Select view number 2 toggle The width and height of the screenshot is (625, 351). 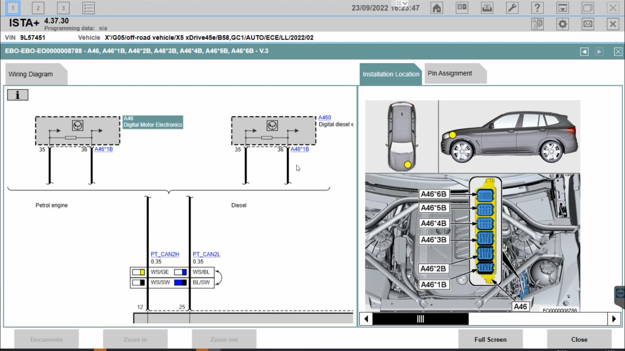(x=38, y=8)
